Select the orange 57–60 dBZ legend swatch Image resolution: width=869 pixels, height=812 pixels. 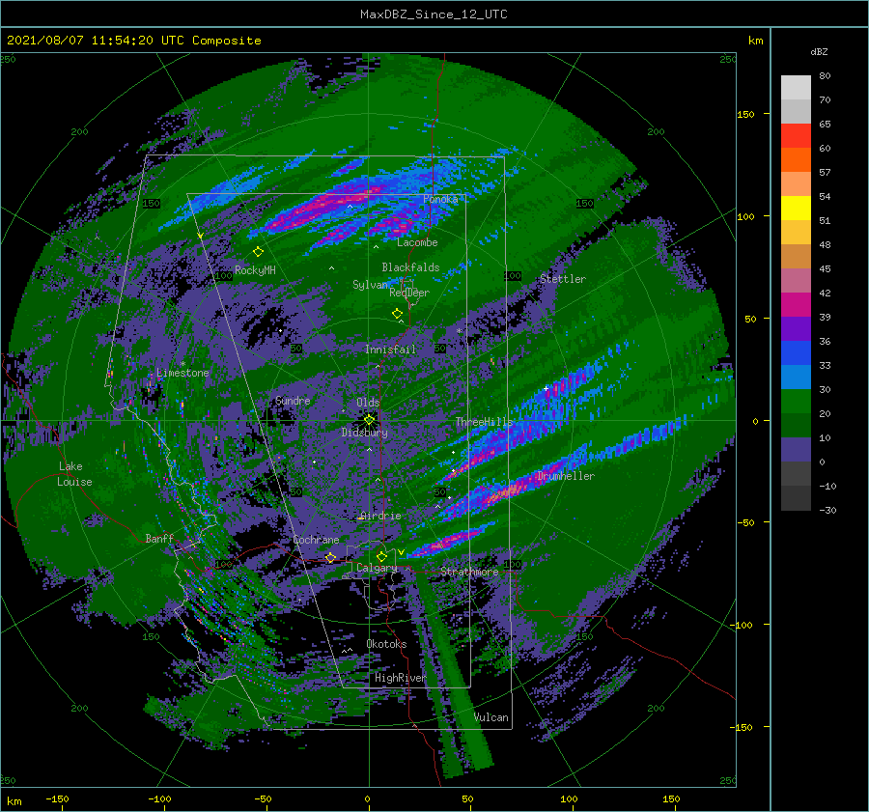click(796, 160)
